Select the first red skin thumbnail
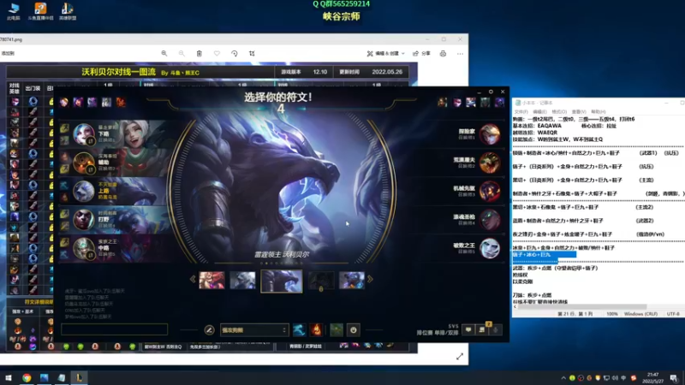This screenshot has width=685, height=385. pyautogui.click(x=211, y=280)
